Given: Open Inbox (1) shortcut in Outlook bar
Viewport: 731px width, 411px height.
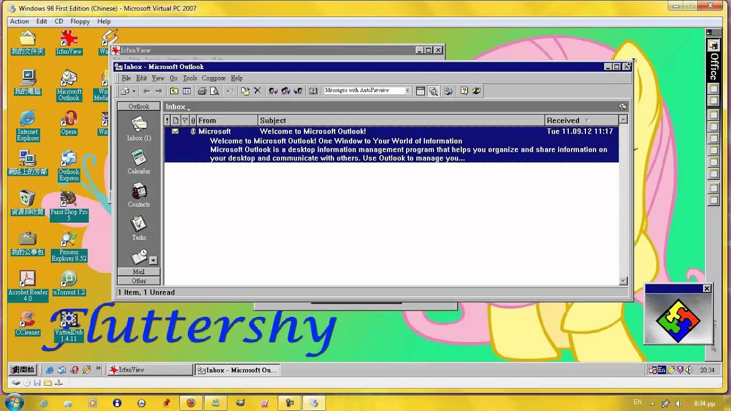Looking at the screenshot, I should click(139, 128).
